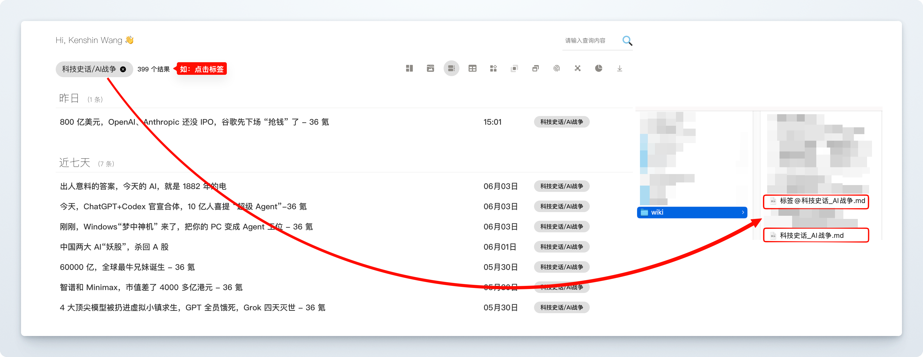Switch to the split-panel layout view icon

409,68
